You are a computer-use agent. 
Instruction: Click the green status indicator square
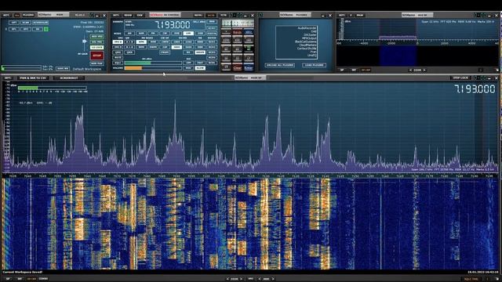[x=46, y=29]
